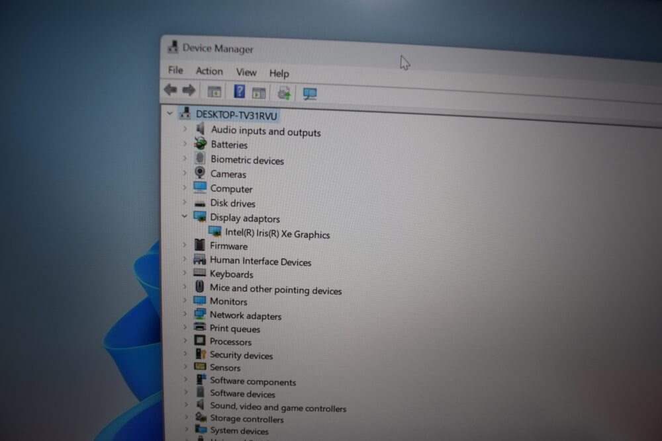Expand the Keyboards category
This screenshot has height=441, width=662.
185,273
